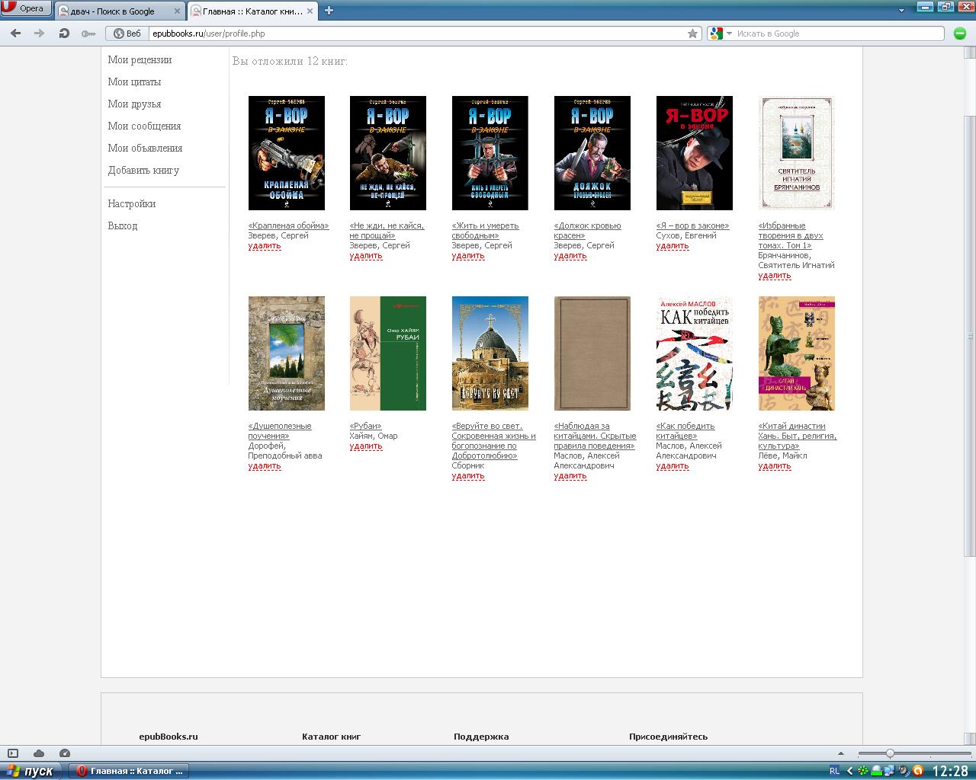Open the Не жди, не кайся cover
The height and width of the screenshot is (780, 976).
(x=388, y=153)
